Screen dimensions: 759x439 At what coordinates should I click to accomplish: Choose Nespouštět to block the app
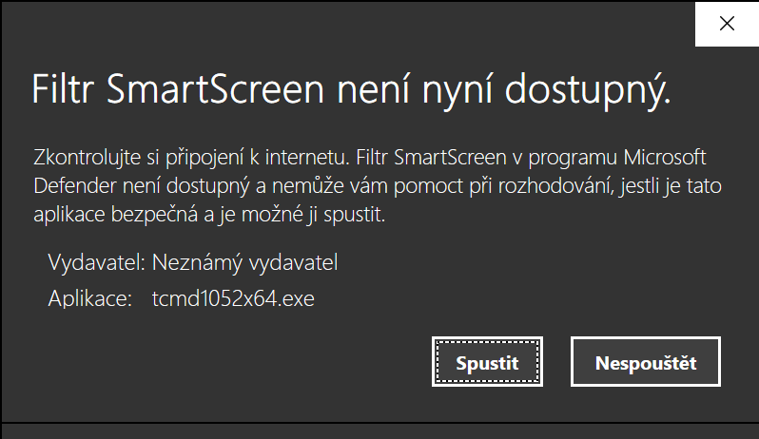646,362
